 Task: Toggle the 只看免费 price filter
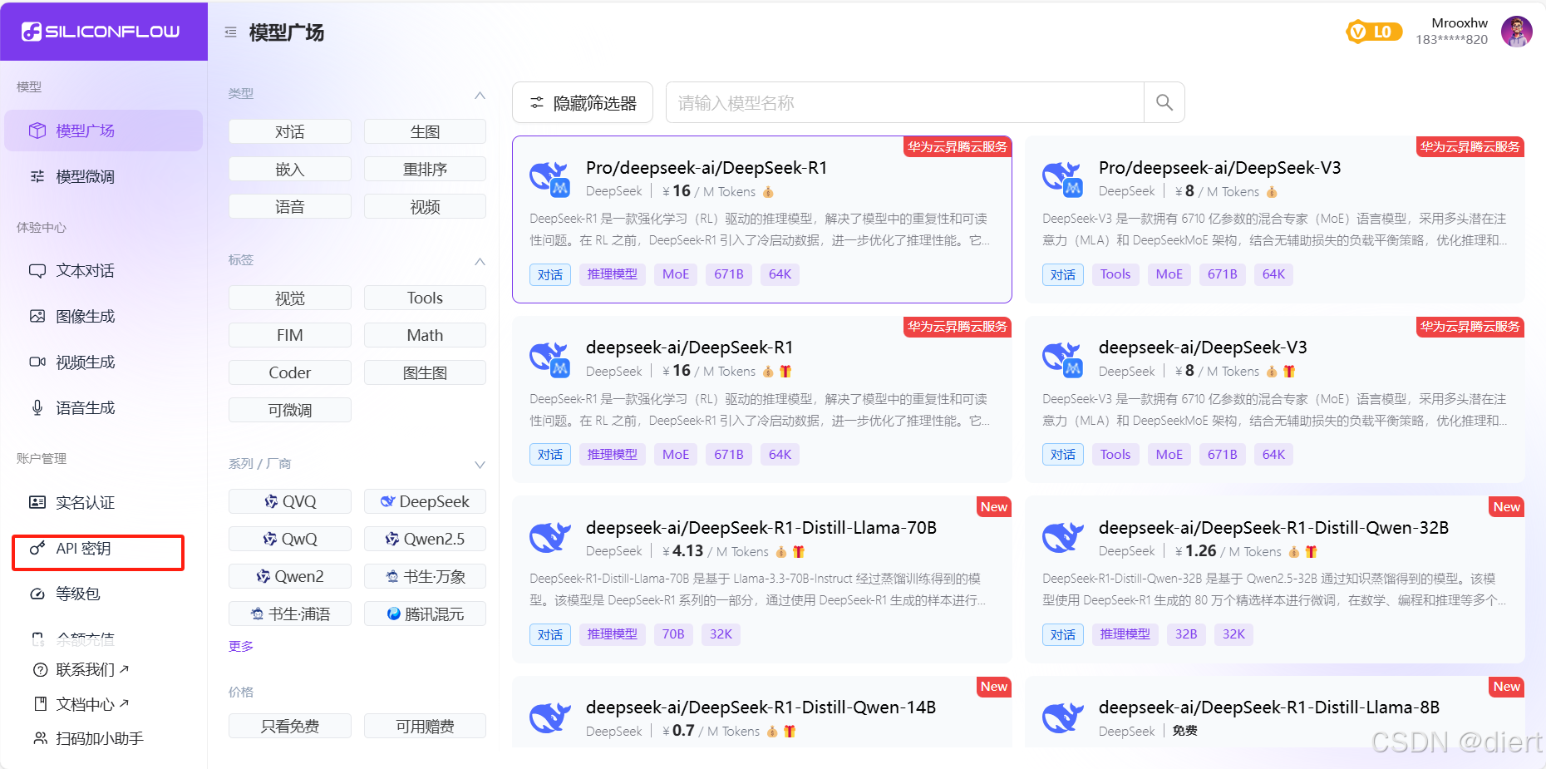[x=290, y=726]
